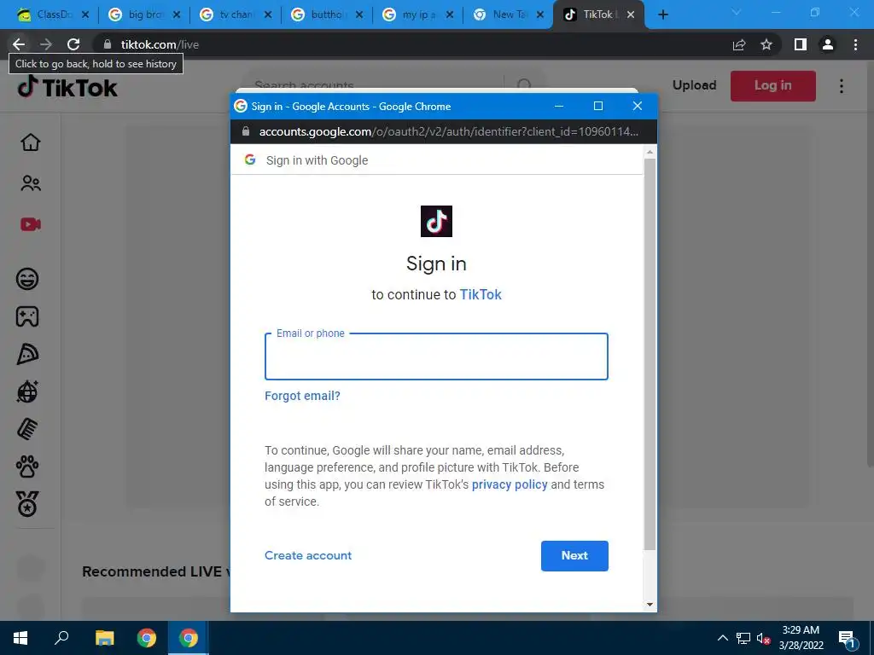Click the red Log in button

point(773,86)
